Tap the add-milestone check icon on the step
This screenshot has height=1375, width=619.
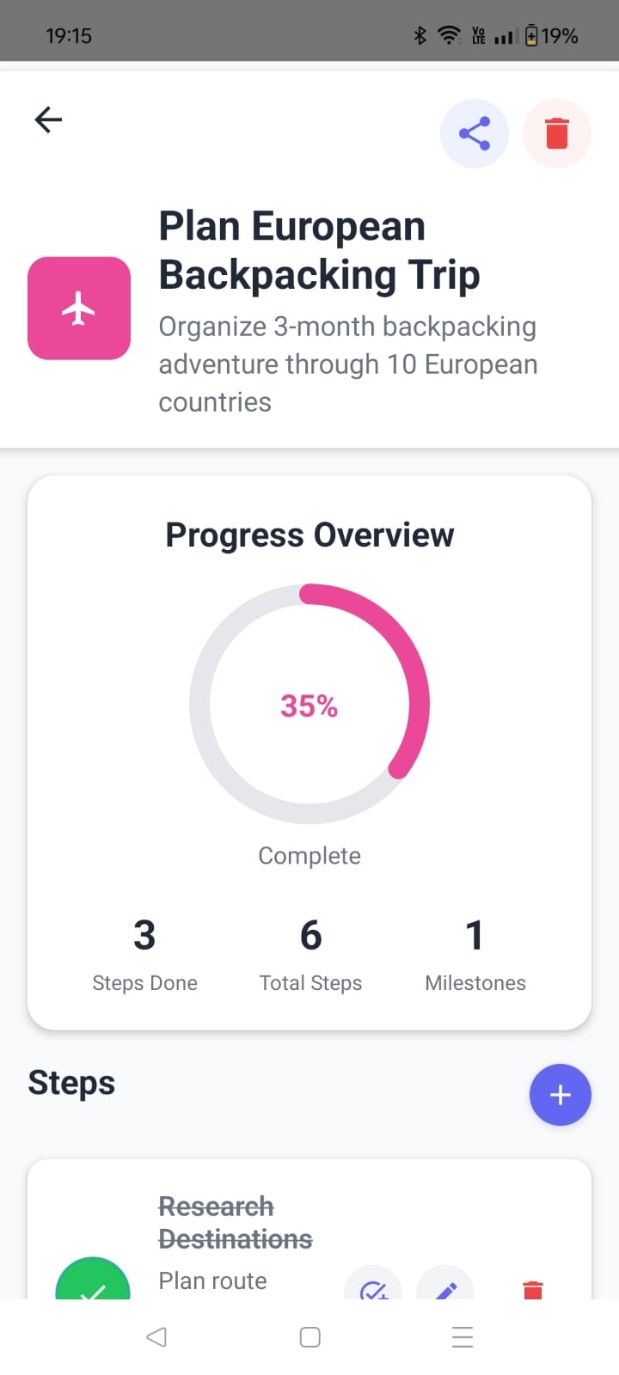click(374, 1290)
